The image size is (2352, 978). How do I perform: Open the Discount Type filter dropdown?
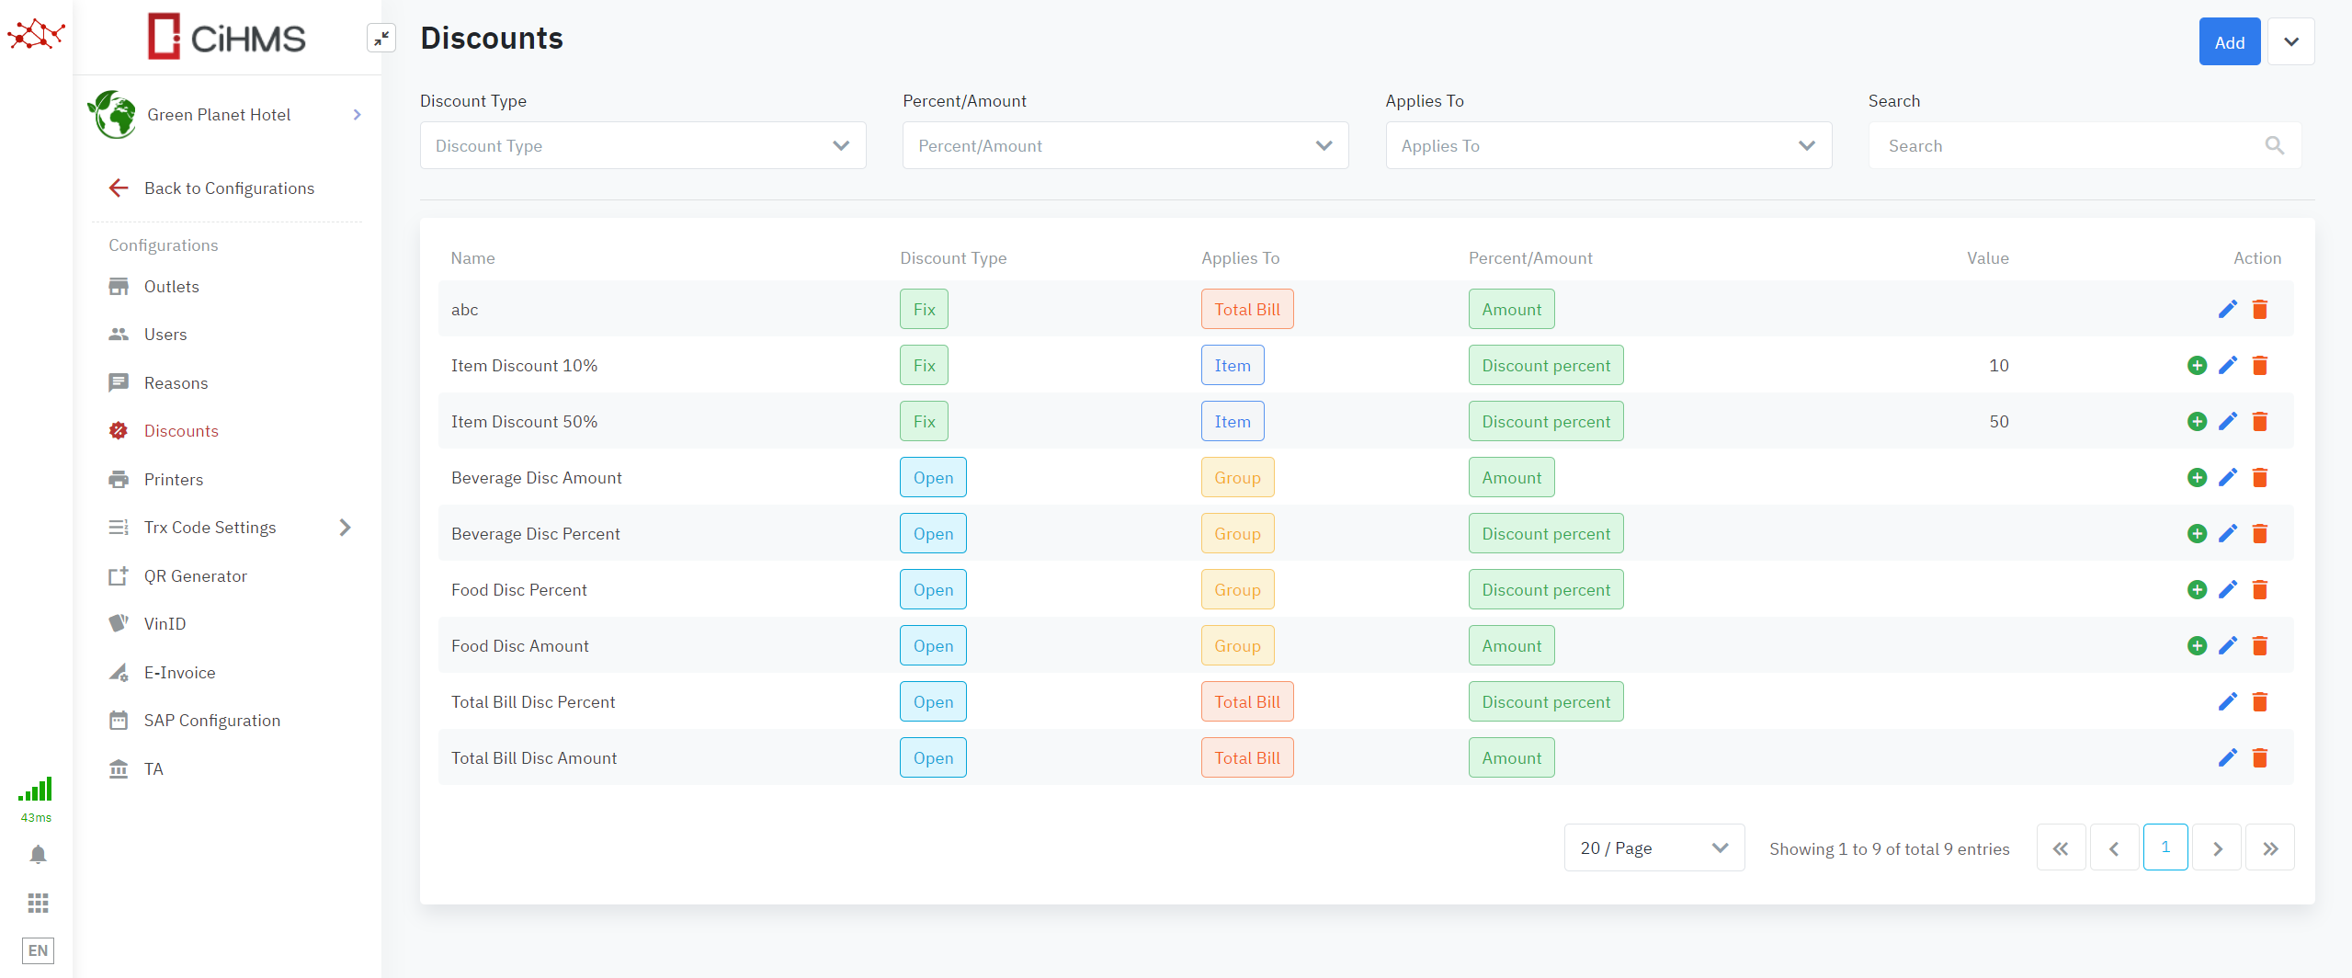point(642,146)
